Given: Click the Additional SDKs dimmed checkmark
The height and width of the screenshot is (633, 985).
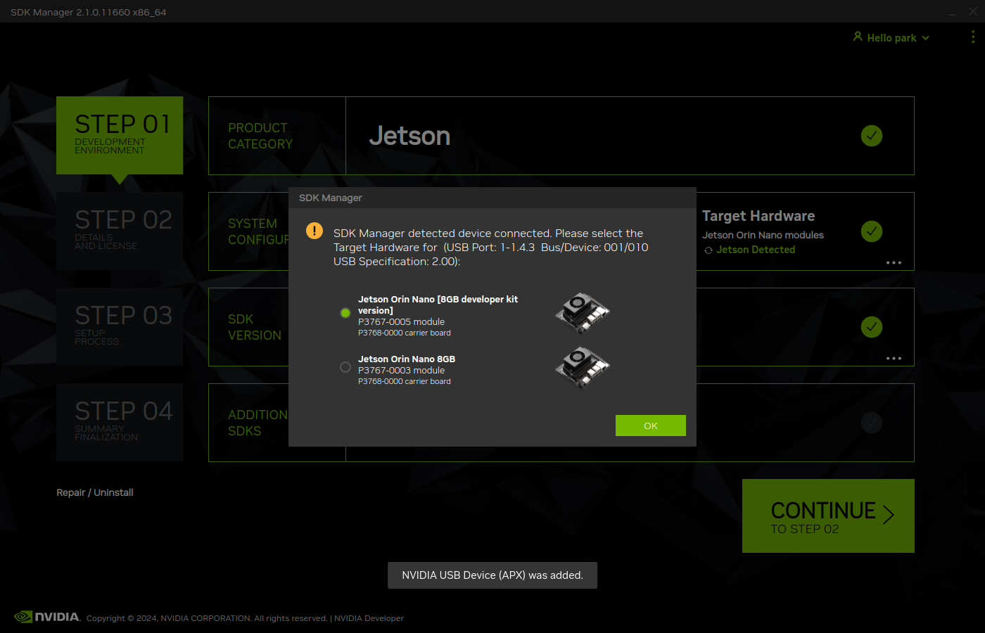Looking at the screenshot, I should click(x=872, y=423).
